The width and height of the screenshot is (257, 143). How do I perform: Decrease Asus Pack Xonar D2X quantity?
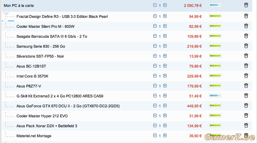pyautogui.click(x=155, y=126)
